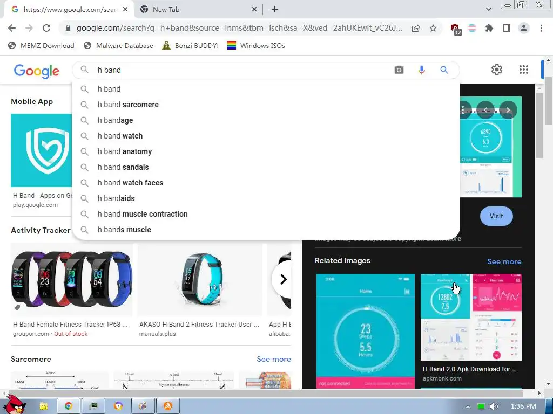553x414 pixels.
Task: Go to Google home via logo
Action: (x=36, y=71)
